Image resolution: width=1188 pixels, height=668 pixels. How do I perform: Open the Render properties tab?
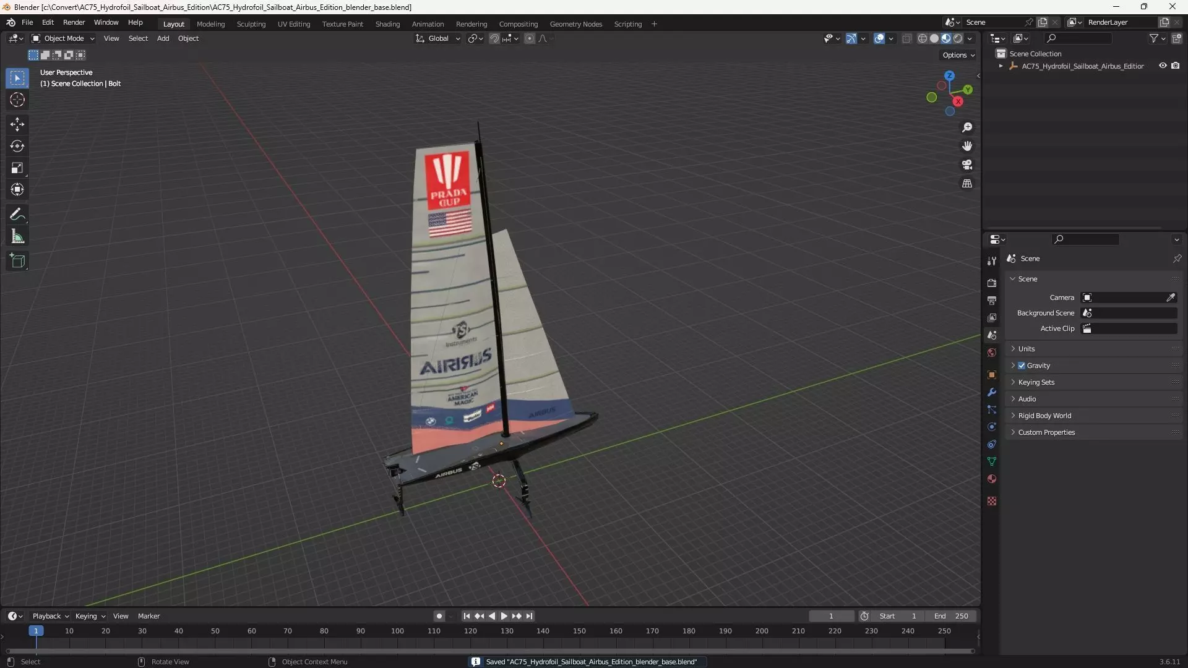point(992,283)
